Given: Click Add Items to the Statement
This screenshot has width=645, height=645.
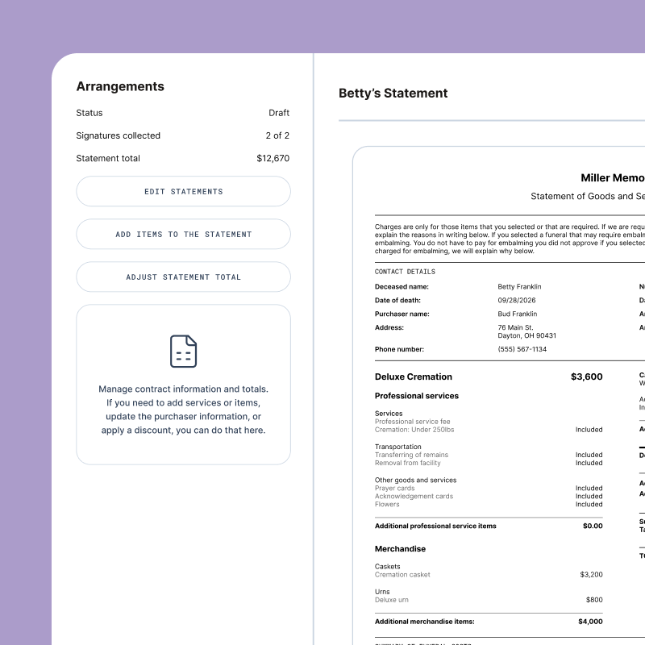Looking at the screenshot, I should [x=183, y=234].
